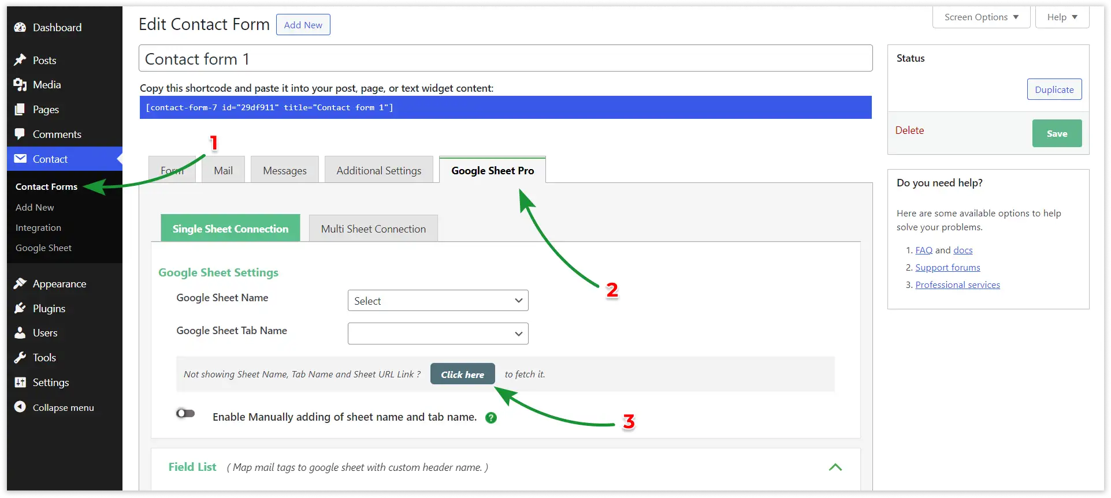
Task: Click the Dashboard gauge icon
Action: tap(20, 27)
